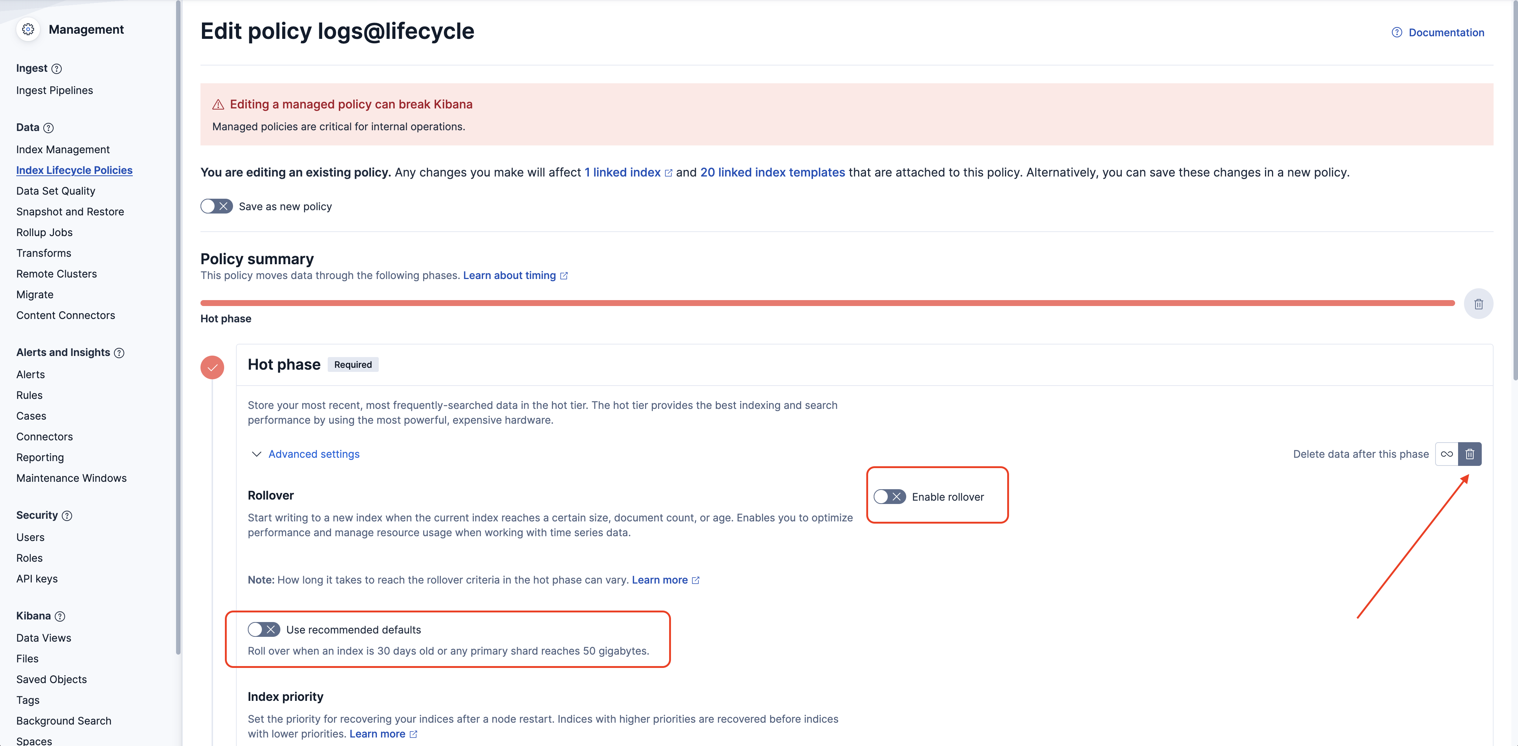This screenshot has width=1518, height=746.
Task: Click the Management gear icon
Action: click(28, 30)
